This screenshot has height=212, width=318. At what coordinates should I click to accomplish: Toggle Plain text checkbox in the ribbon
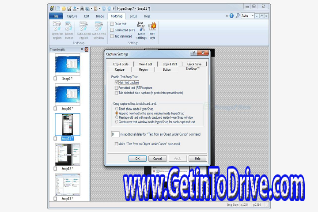coord(112,24)
